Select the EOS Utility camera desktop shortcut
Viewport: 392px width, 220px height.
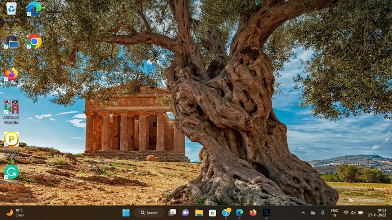coord(11,44)
